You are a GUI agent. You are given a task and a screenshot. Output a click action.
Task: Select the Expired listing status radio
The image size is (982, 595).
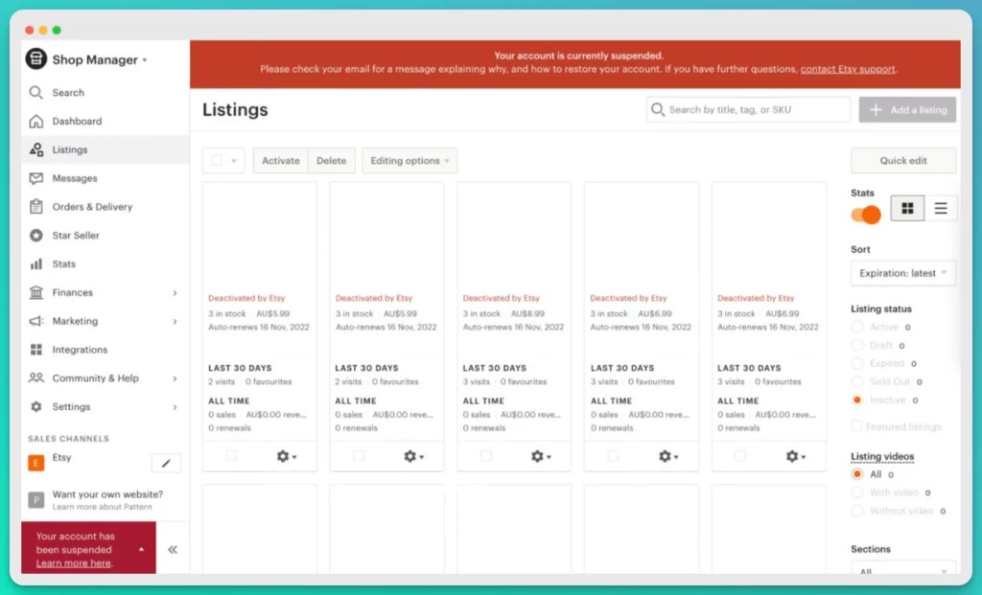click(857, 363)
